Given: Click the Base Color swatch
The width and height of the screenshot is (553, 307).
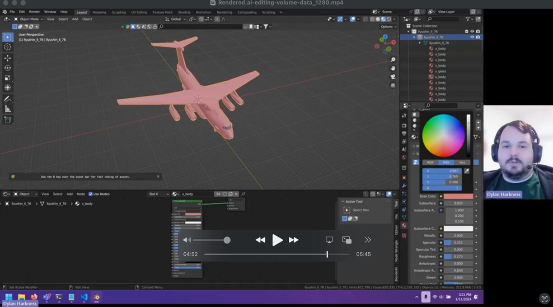Looking at the screenshot, I should pyautogui.click(x=458, y=196).
